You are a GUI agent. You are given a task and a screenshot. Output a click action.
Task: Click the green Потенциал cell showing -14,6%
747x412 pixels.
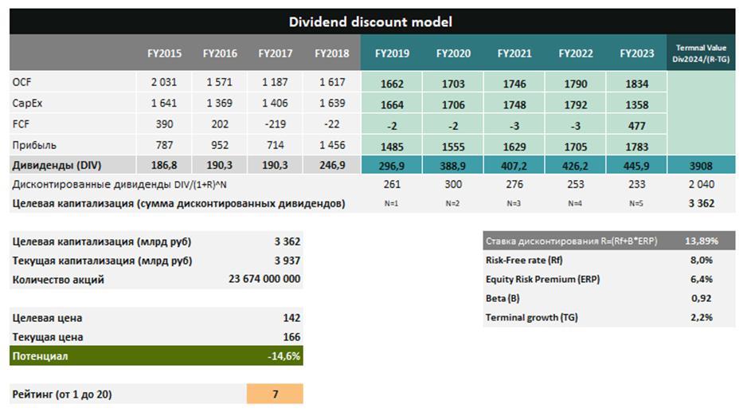pyautogui.click(x=284, y=356)
